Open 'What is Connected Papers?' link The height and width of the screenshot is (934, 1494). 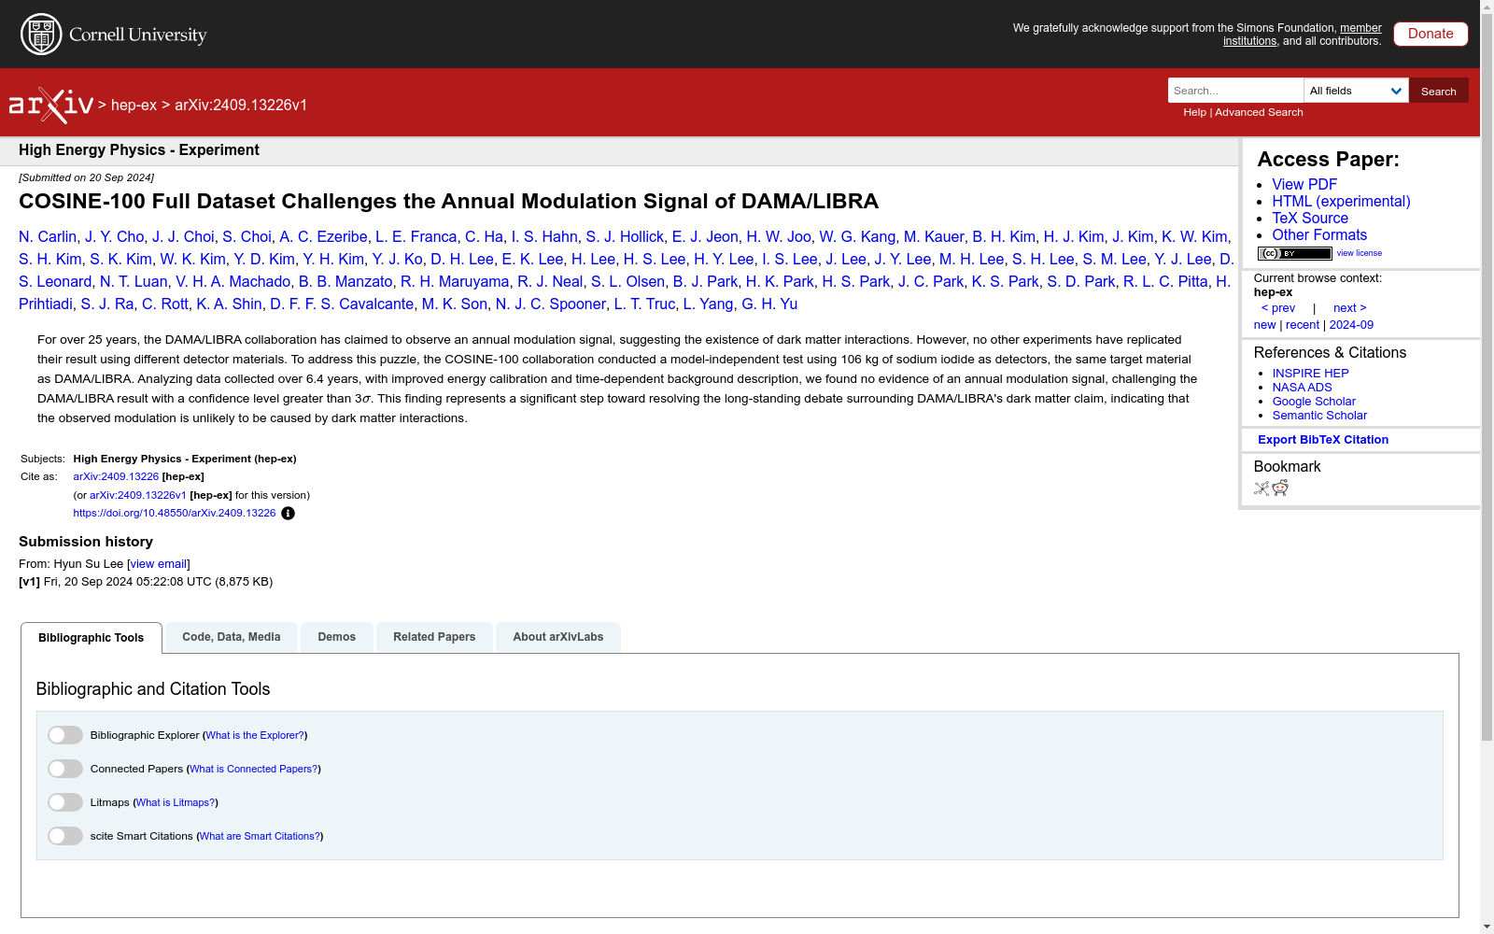[253, 770]
